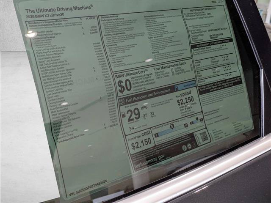The width and height of the screenshot is (271, 203).
Task: Click the highway MPG value "33"
Action: point(152,114)
